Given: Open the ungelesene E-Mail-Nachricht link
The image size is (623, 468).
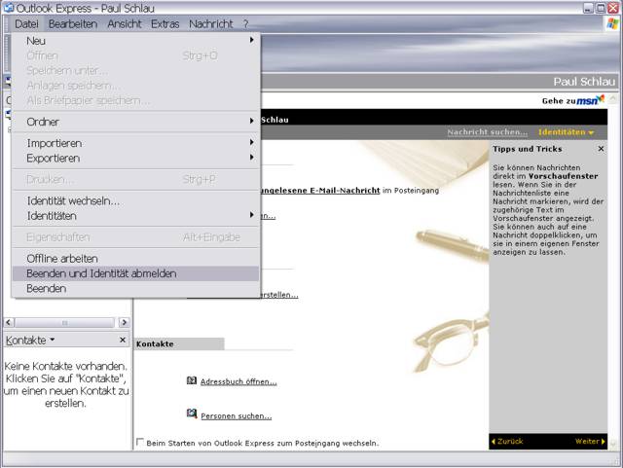Looking at the screenshot, I should [318, 191].
